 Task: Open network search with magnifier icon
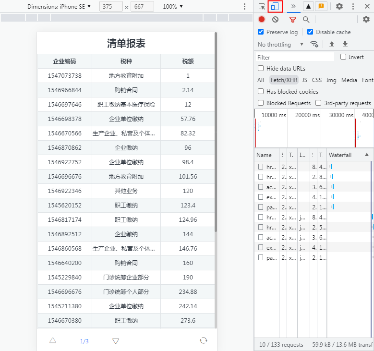306,20
